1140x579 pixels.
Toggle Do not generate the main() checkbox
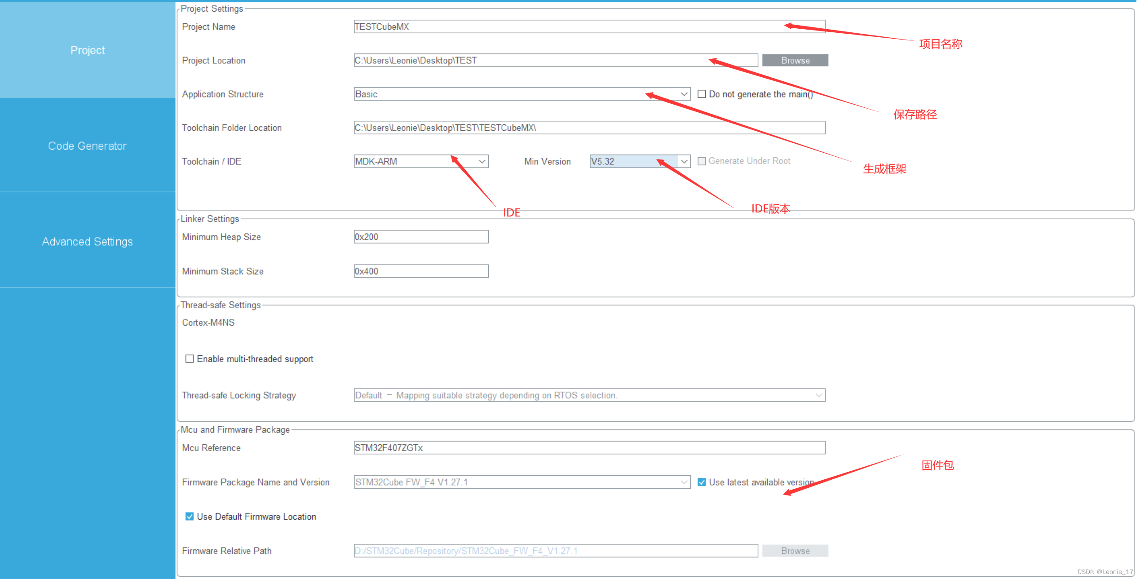(702, 94)
